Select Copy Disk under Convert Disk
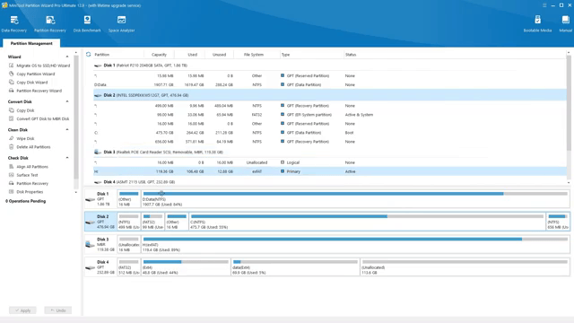Viewport: 574px width, 323px height. [x=22, y=110]
